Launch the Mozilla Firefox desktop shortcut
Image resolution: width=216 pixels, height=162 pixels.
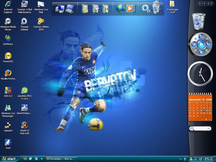[8, 75]
